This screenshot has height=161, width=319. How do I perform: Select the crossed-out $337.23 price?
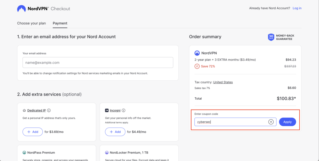point(290,66)
